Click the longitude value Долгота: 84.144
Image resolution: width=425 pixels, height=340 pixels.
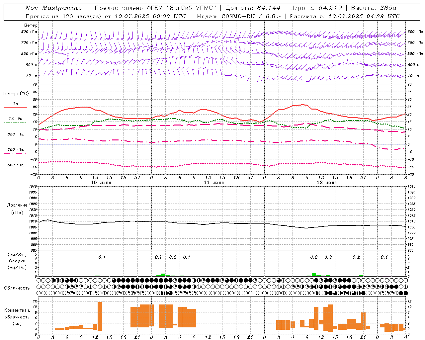tap(253, 8)
